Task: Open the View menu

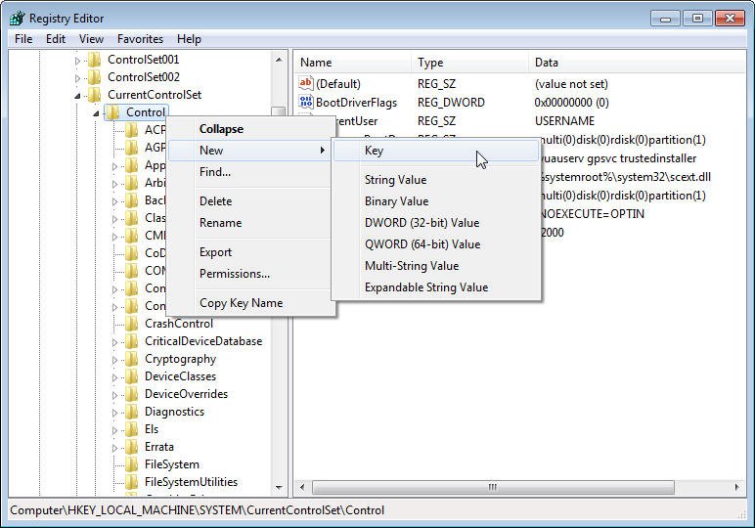Action: pos(91,39)
